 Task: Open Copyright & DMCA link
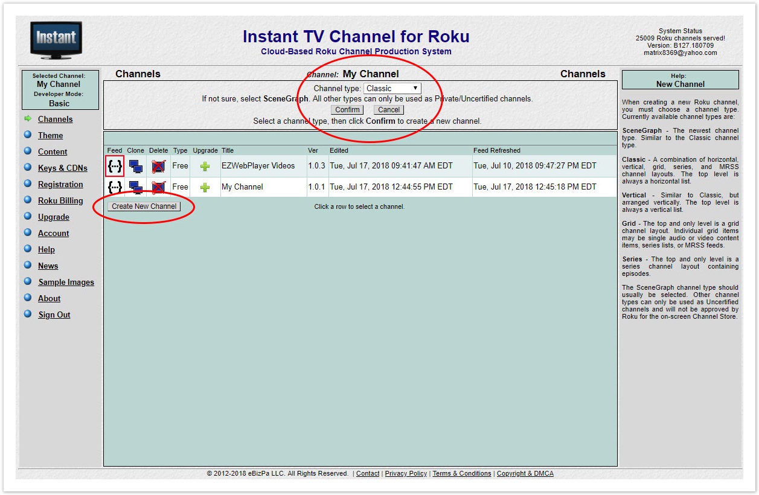(525, 474)
